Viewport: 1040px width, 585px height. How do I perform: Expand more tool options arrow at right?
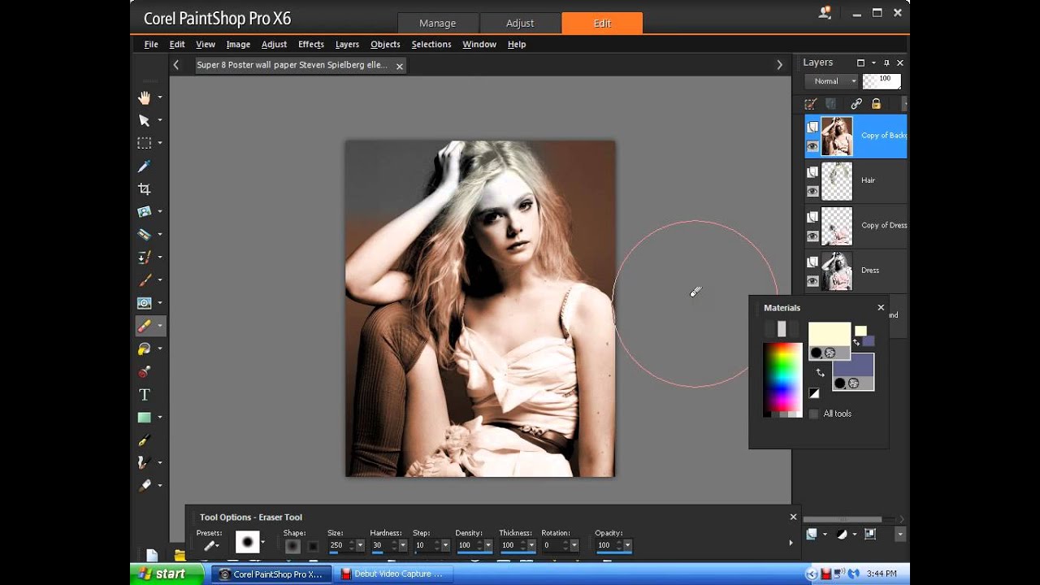coord(791,543)
